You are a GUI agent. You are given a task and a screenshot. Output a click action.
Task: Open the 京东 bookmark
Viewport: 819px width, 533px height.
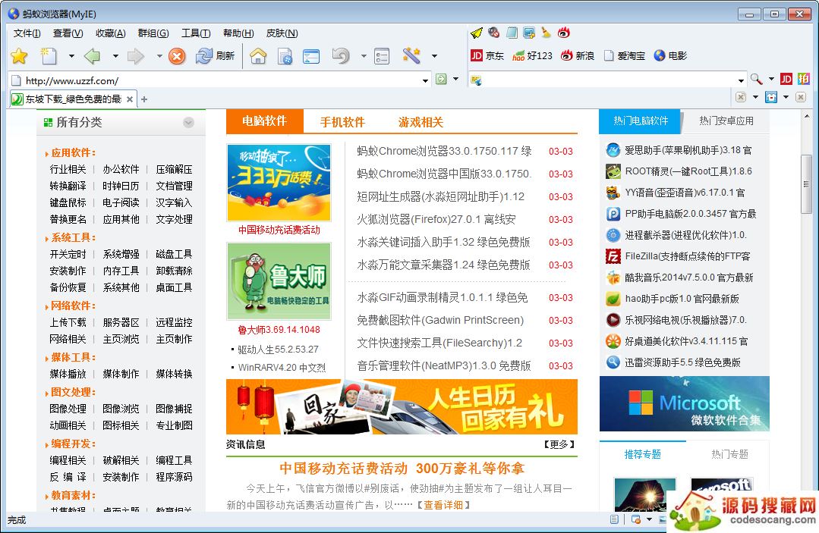(x=487, y=55)
